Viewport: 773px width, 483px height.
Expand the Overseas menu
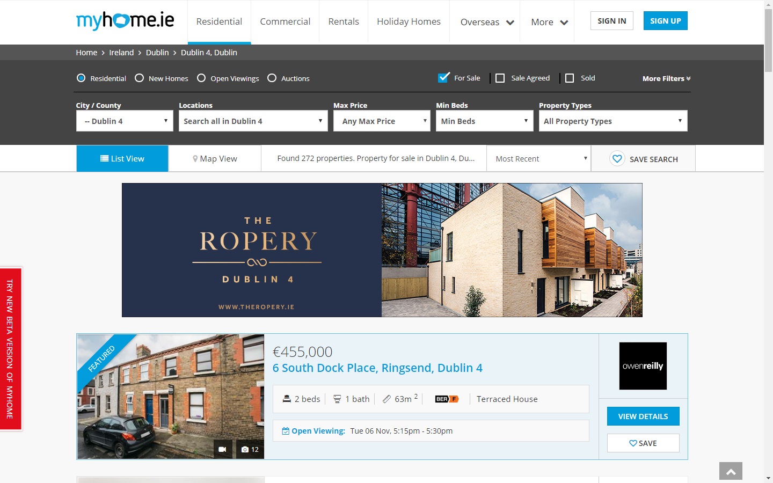pos(487,22)
